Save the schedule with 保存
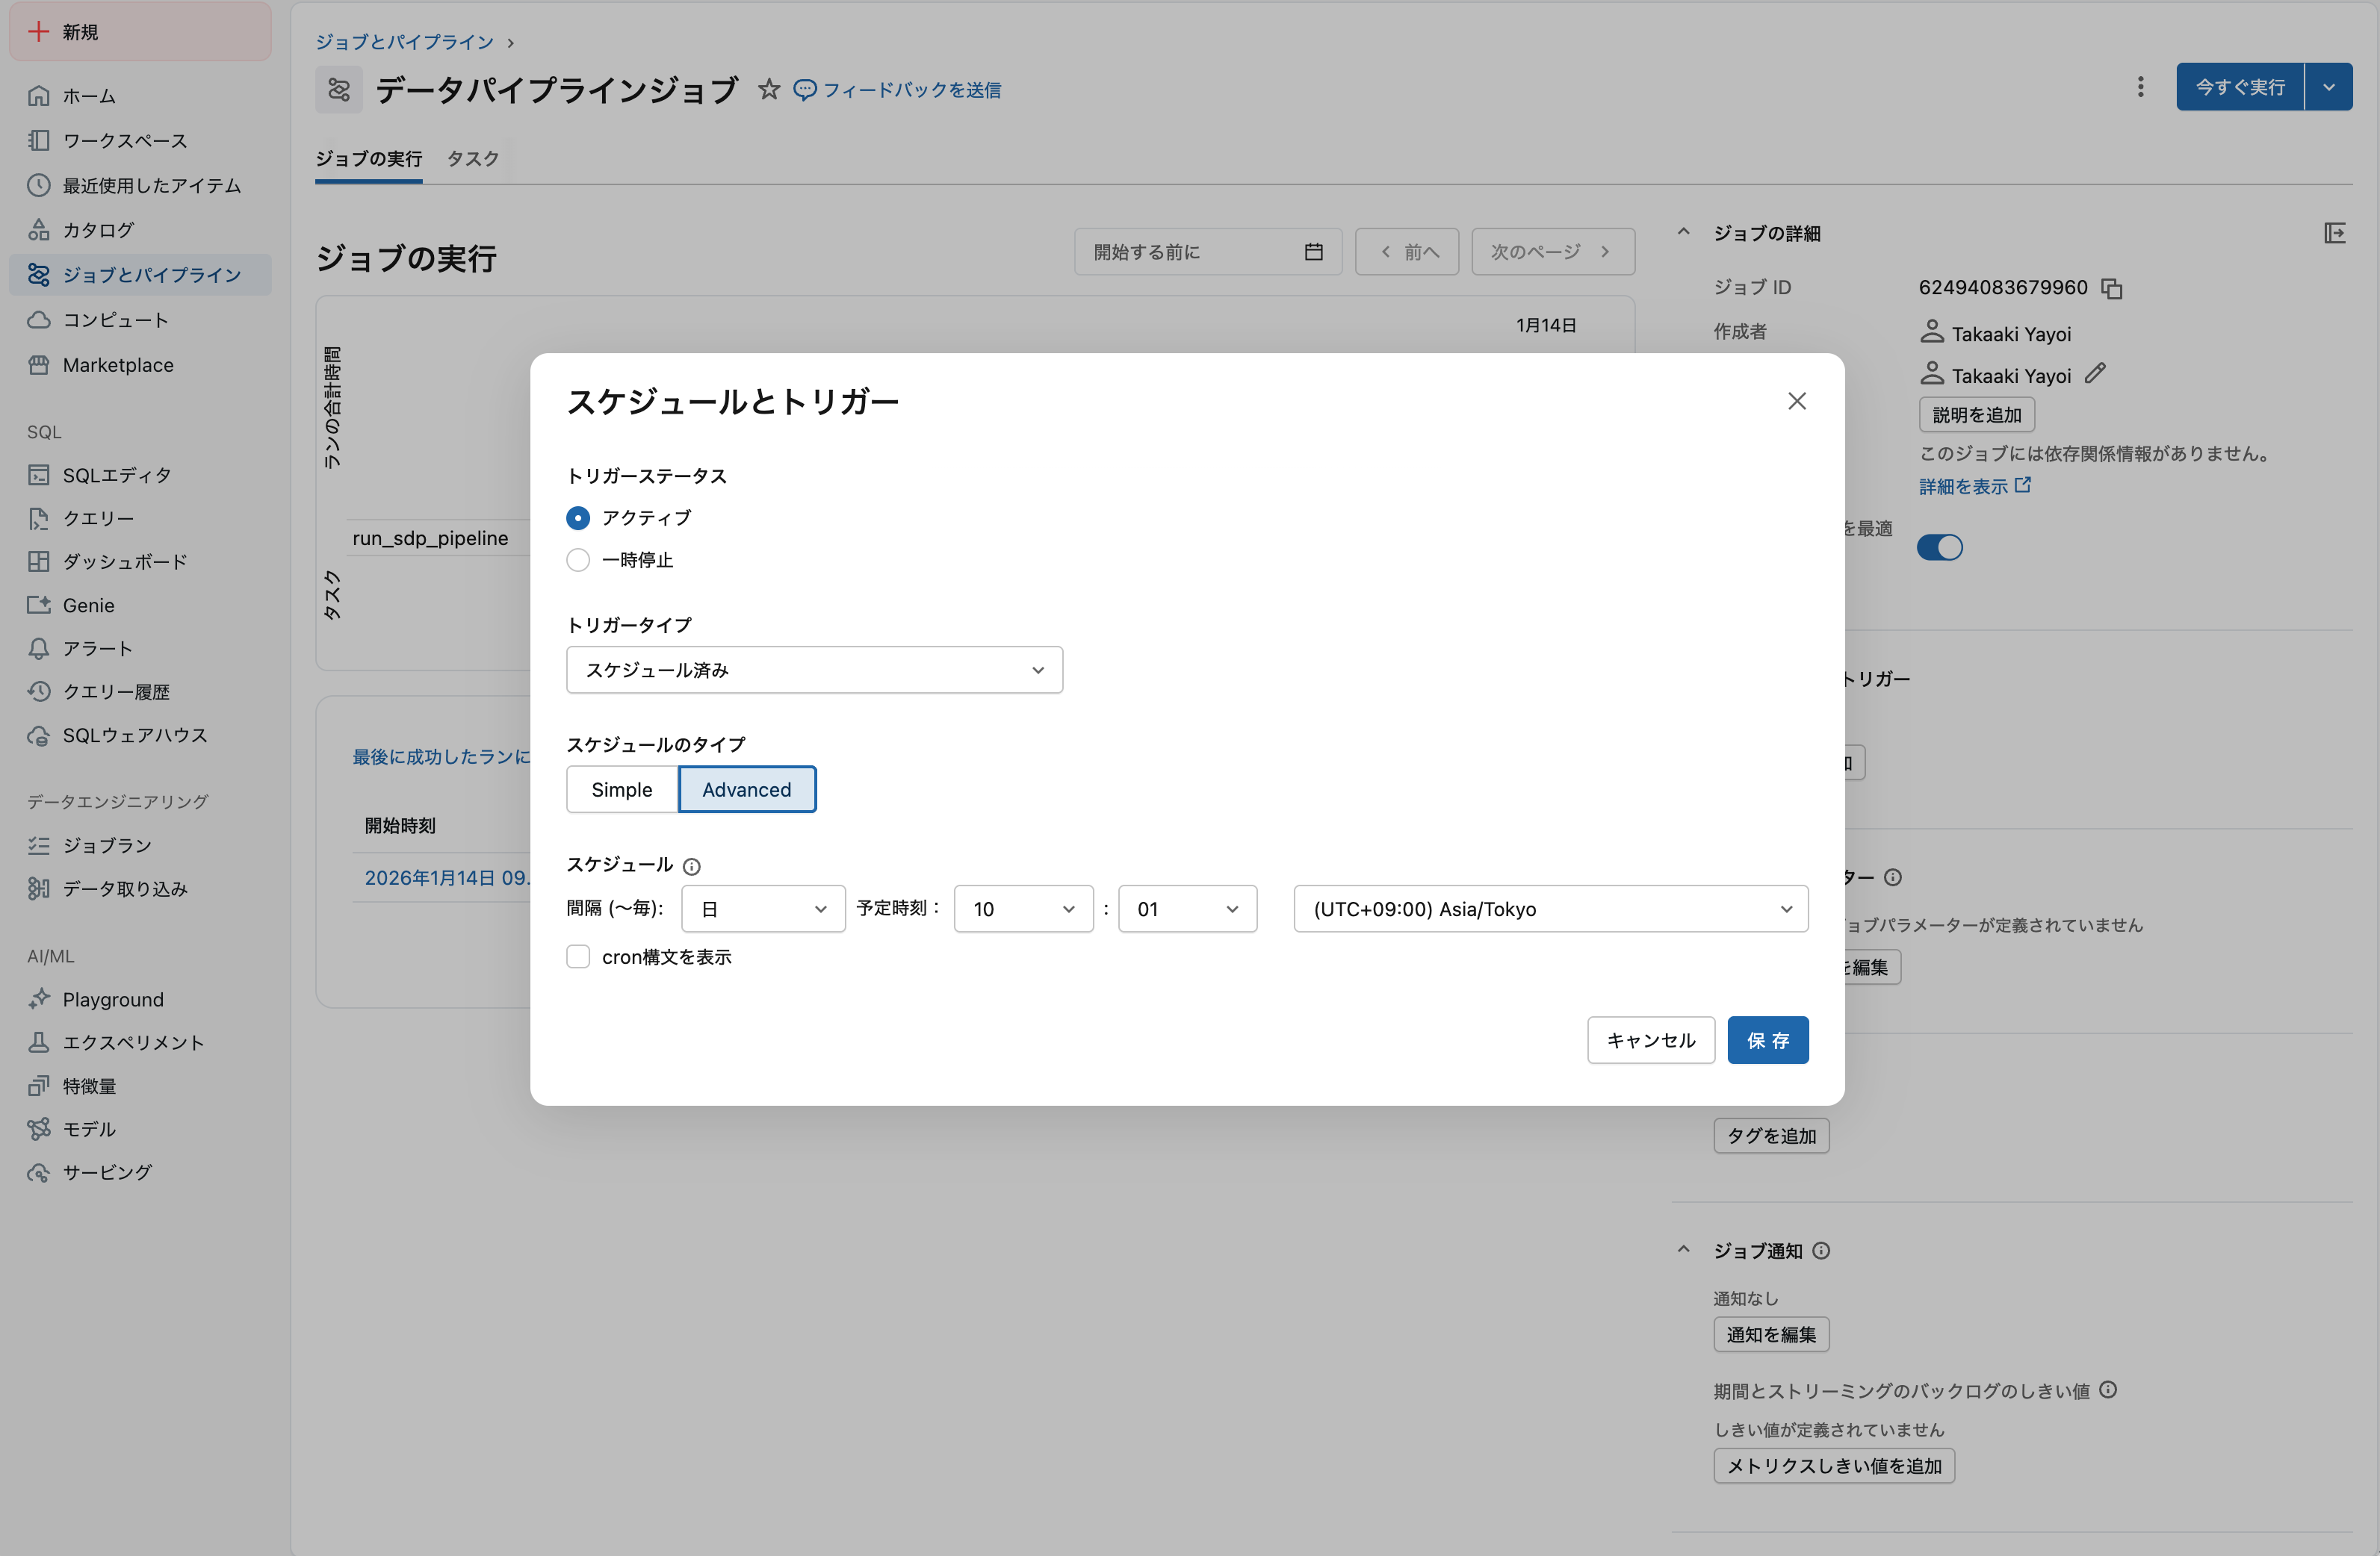Viewport: 2380px width, 1556px height. point(1767,1039)
